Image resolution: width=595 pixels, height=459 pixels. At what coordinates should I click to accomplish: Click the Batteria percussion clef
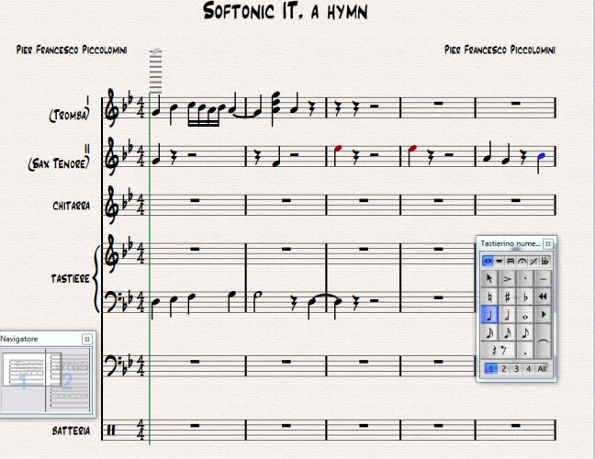pos(111,431)
